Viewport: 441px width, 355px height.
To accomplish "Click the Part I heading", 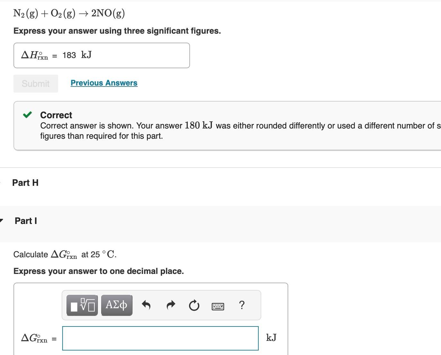I will point(26,220).
